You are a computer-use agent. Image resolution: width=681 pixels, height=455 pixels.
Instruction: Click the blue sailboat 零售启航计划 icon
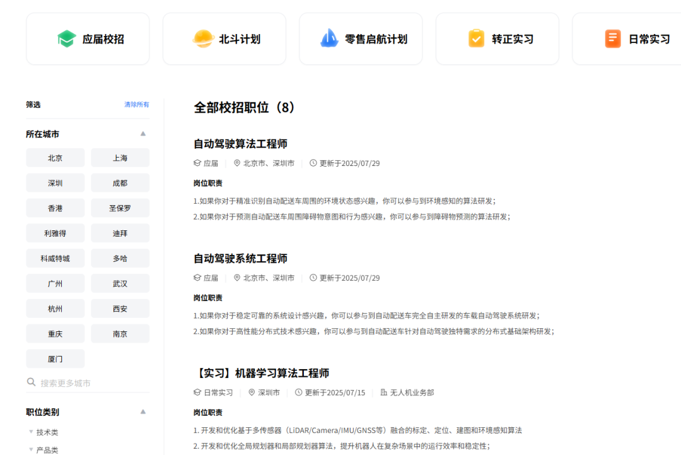329,39
